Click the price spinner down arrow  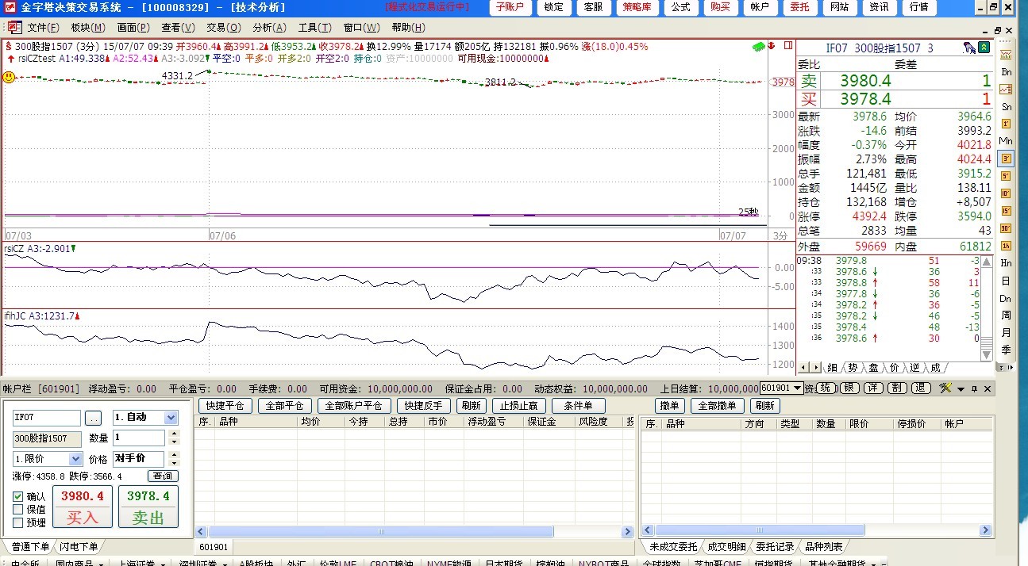(x=174, y=462)
